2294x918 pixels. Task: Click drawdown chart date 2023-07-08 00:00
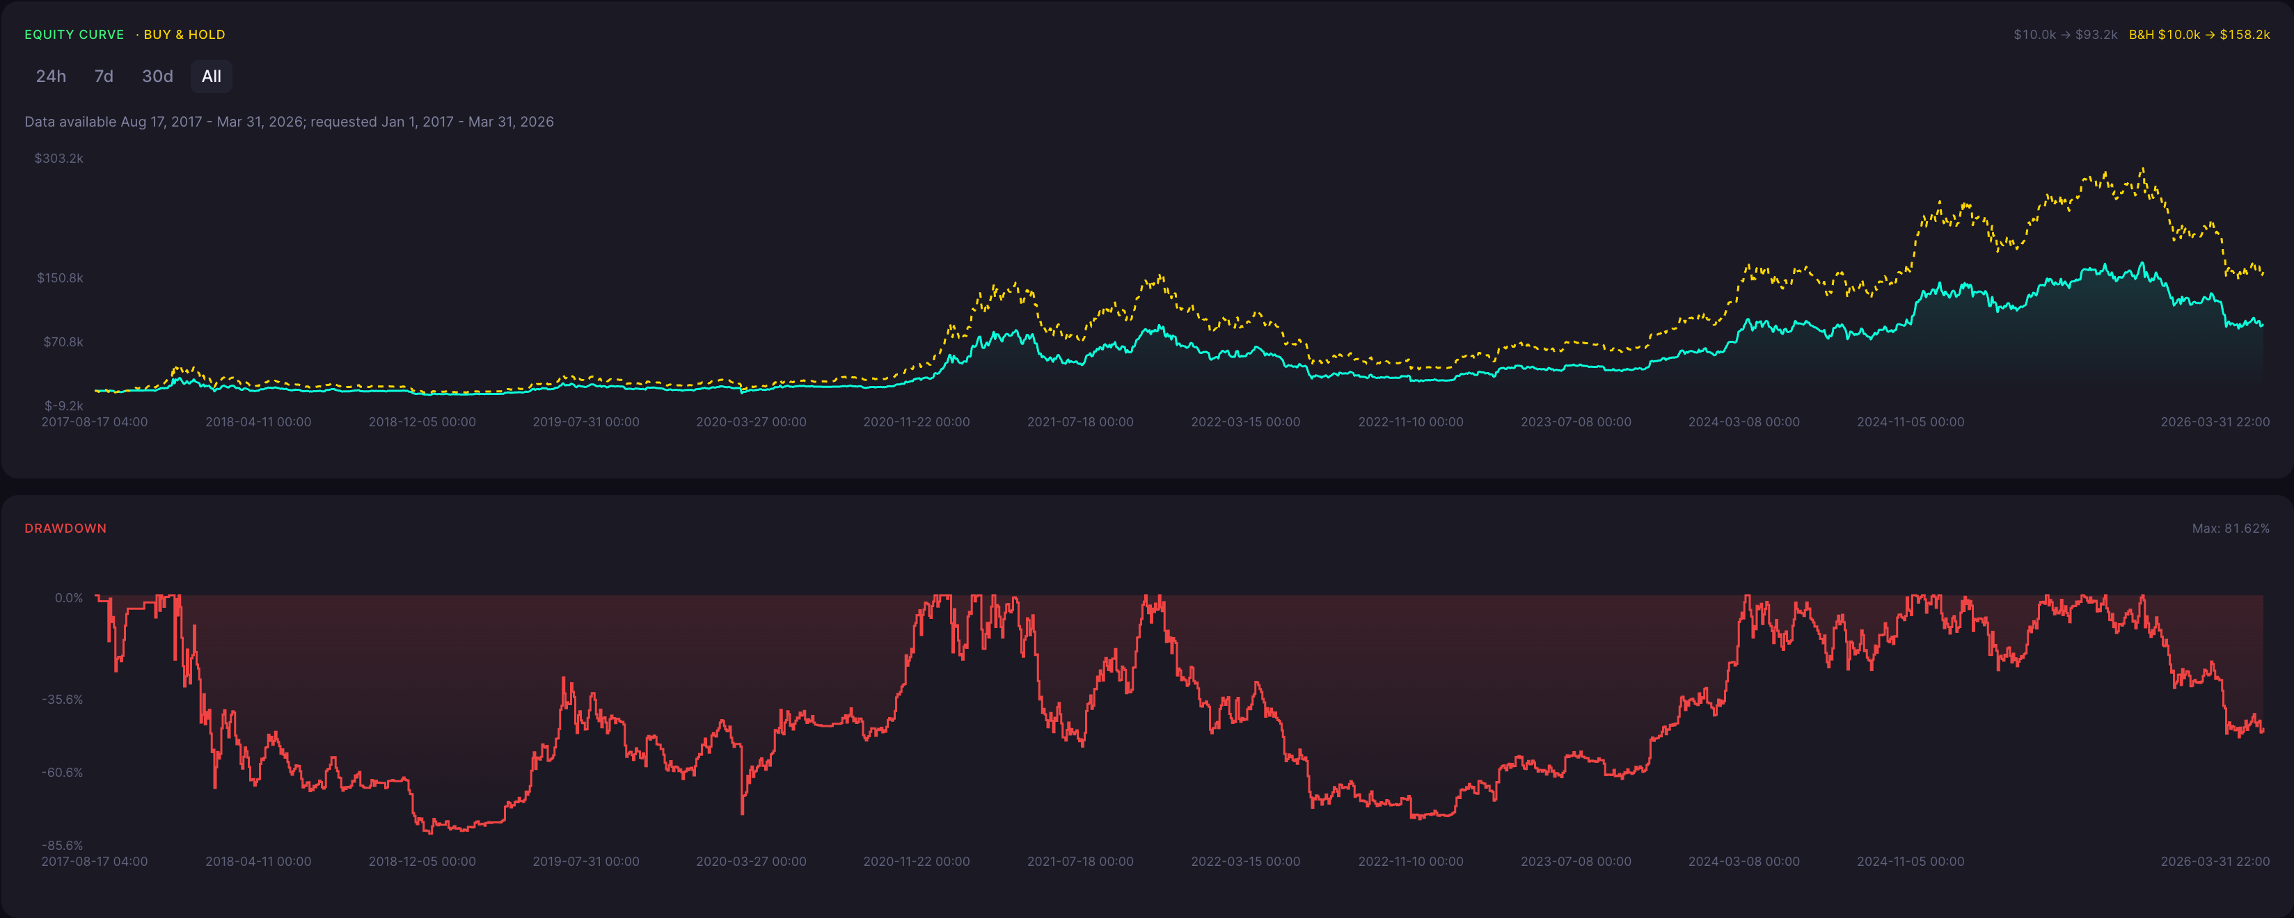pos(1575,862)
